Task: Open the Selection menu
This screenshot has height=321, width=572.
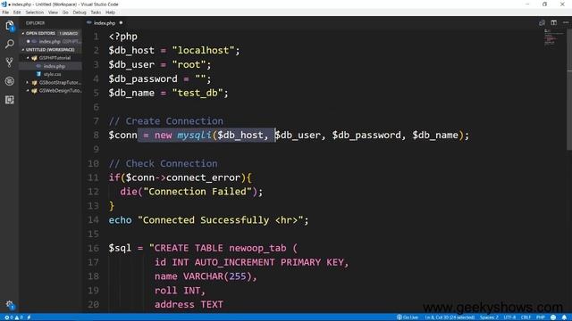Action: (35, 12)
